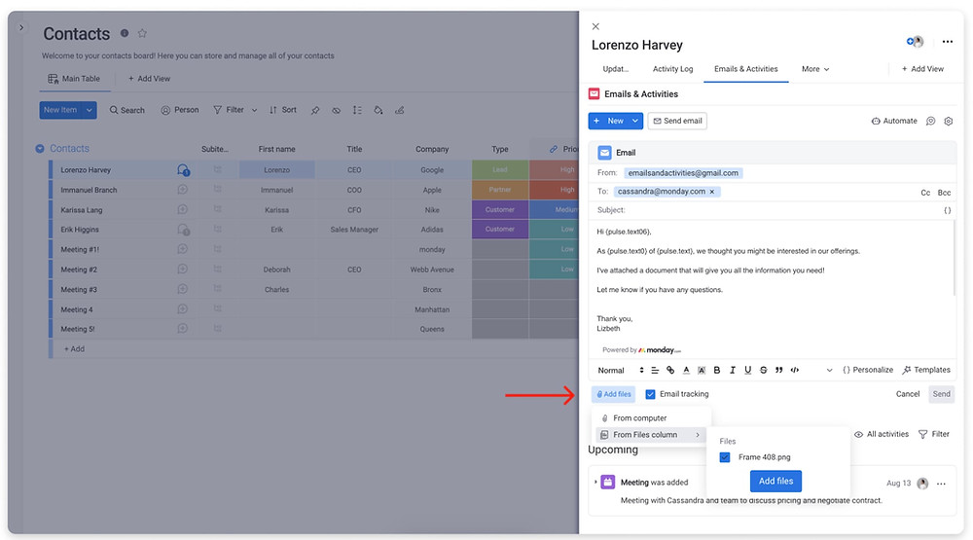
Task: Apply strikethrough in email toolbar
Action: (x=763, y=370)
